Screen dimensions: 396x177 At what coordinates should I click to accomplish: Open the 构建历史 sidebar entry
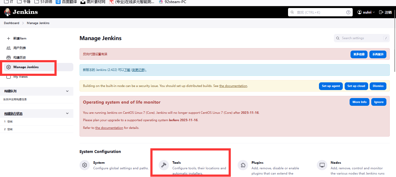19,58
